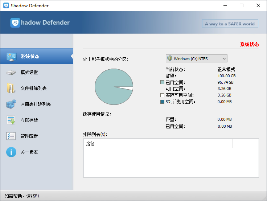Click the 96.74 GB used space value
This screenshot has width=267, height=201.
pos(225,82)
